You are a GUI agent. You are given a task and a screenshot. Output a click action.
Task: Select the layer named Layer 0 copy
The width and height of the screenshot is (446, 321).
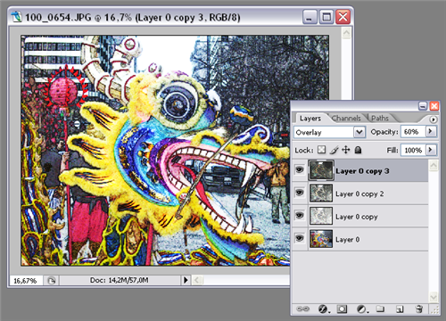[x=357, y=217]
